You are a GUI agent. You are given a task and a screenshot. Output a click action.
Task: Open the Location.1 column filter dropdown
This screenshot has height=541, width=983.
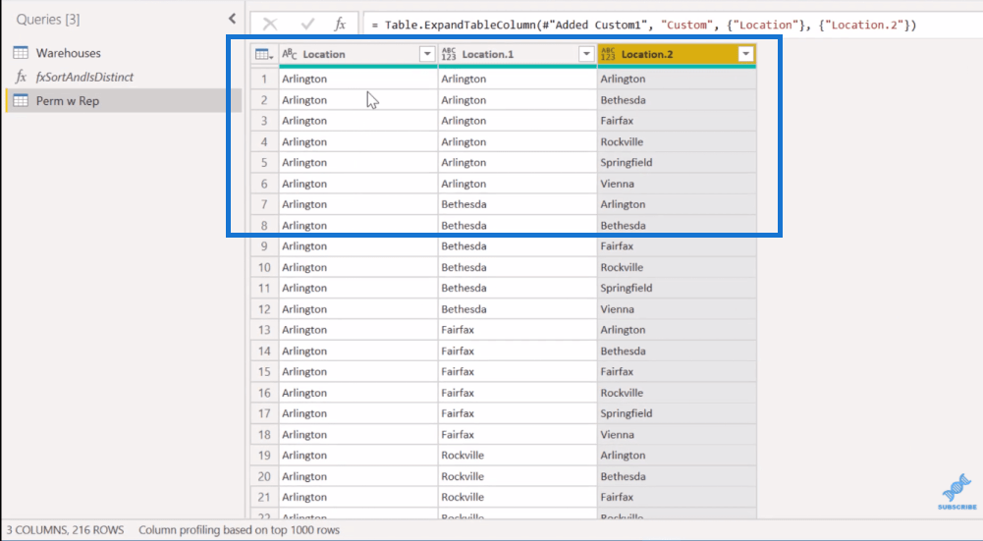click(586, 55)
